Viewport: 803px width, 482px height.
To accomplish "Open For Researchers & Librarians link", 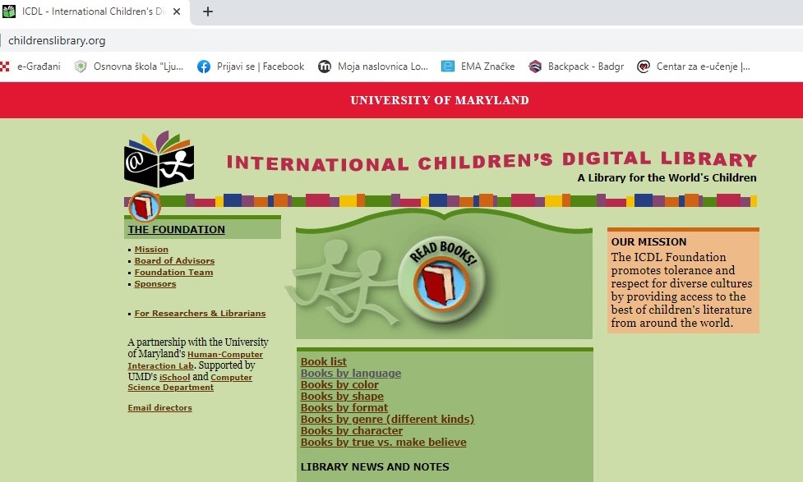I will (200, 313).
